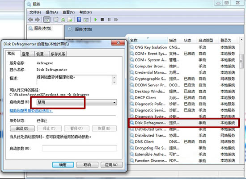Screen dimensions: 246x179
Task: Click the 启动参数 input field
Action: coord(79,148)
